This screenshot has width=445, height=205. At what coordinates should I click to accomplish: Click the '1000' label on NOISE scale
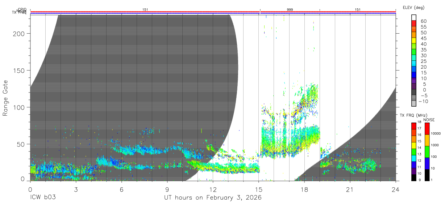pyautogui.click(x=435, y=145)
